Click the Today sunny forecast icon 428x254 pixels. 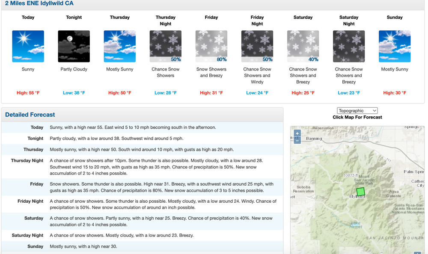[28, 47]
